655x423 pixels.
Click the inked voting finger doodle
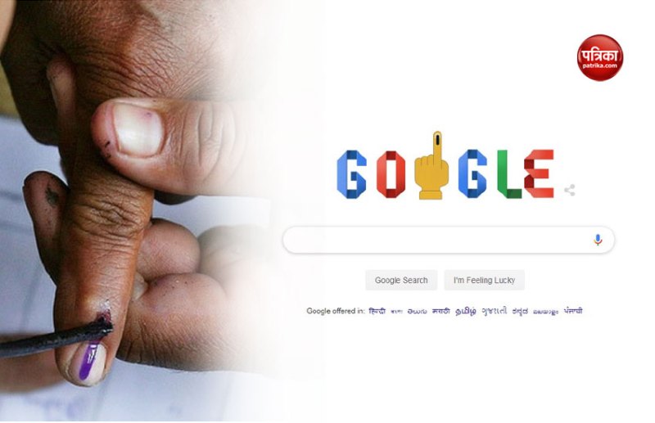click(431, 165)
